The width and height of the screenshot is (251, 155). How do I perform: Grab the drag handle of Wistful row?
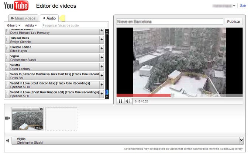click(7, 67)
